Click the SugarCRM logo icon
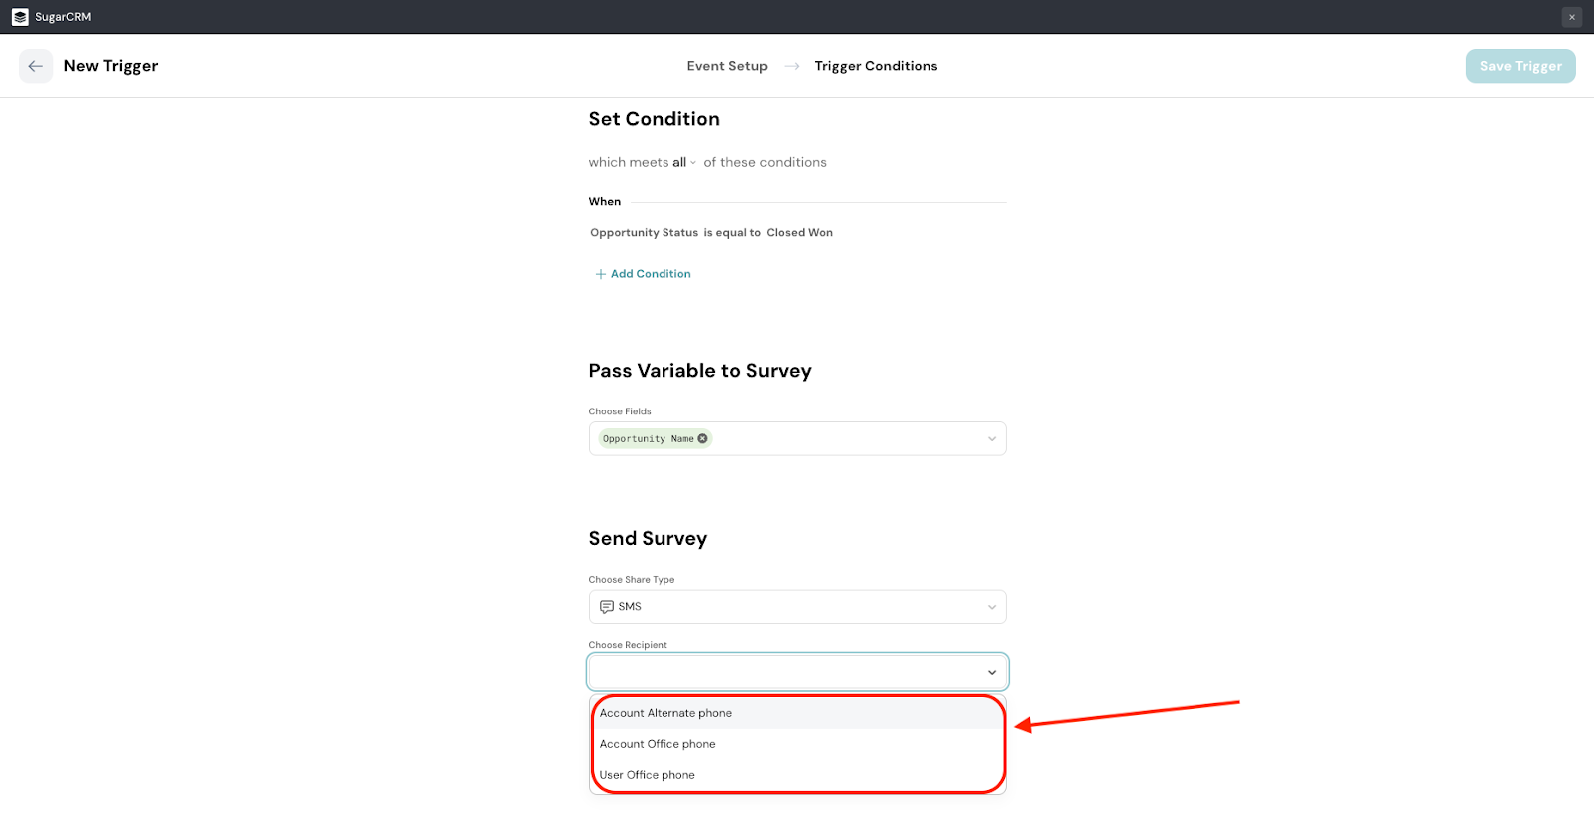This screenshot has width=1594, height=820. (20, 17)
